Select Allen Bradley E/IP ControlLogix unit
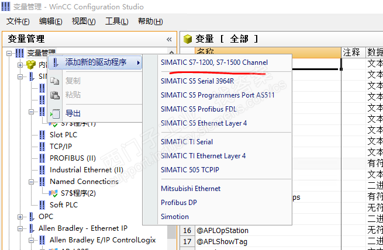This screenshot has width=383, height=250. pos(102,240)
